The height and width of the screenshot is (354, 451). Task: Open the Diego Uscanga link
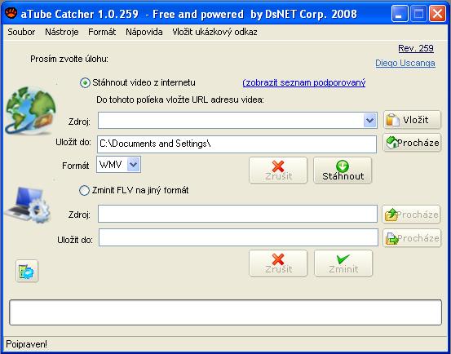click(x=405, y=63)
